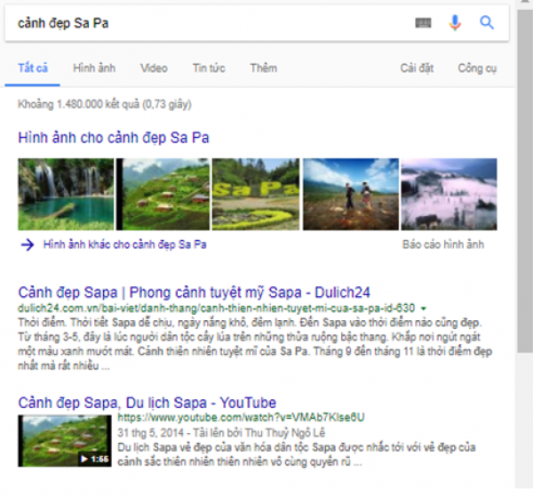Follow the 'Hình ảnh khác cho cảnh đẹp Sa Pa' link
This screenshot has height=497, width=533.
[124, 244]
